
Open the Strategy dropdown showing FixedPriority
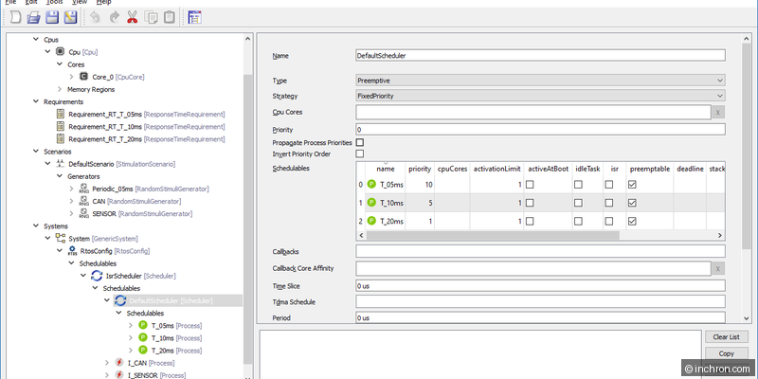540,96
